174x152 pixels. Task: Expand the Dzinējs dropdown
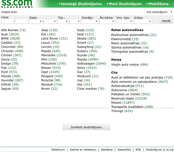(90, 21)
